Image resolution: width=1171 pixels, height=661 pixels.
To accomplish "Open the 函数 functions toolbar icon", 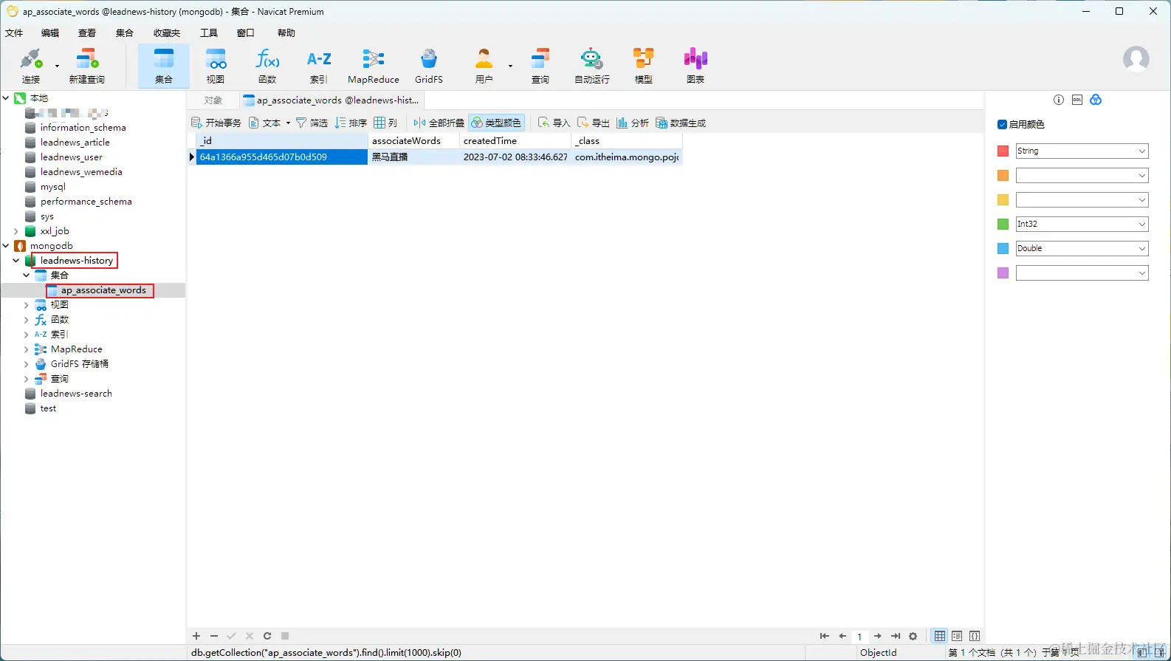I will [267, 66].
